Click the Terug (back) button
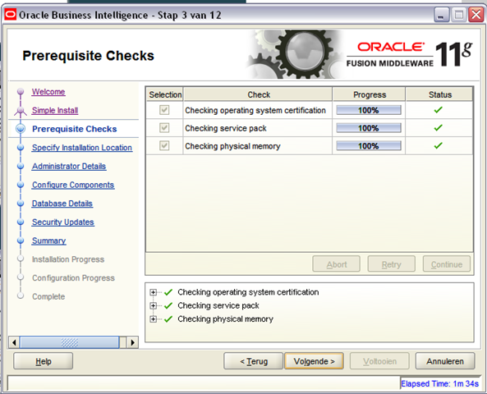 254,361
